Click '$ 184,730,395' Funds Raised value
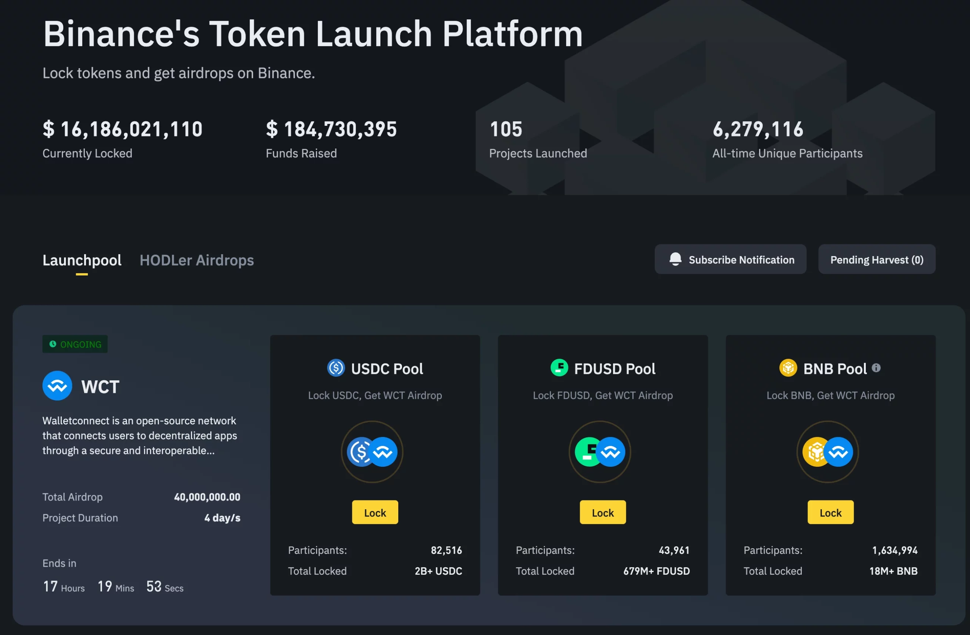The height and width of the screenshot is (635, 970). [x=331, y=129]
